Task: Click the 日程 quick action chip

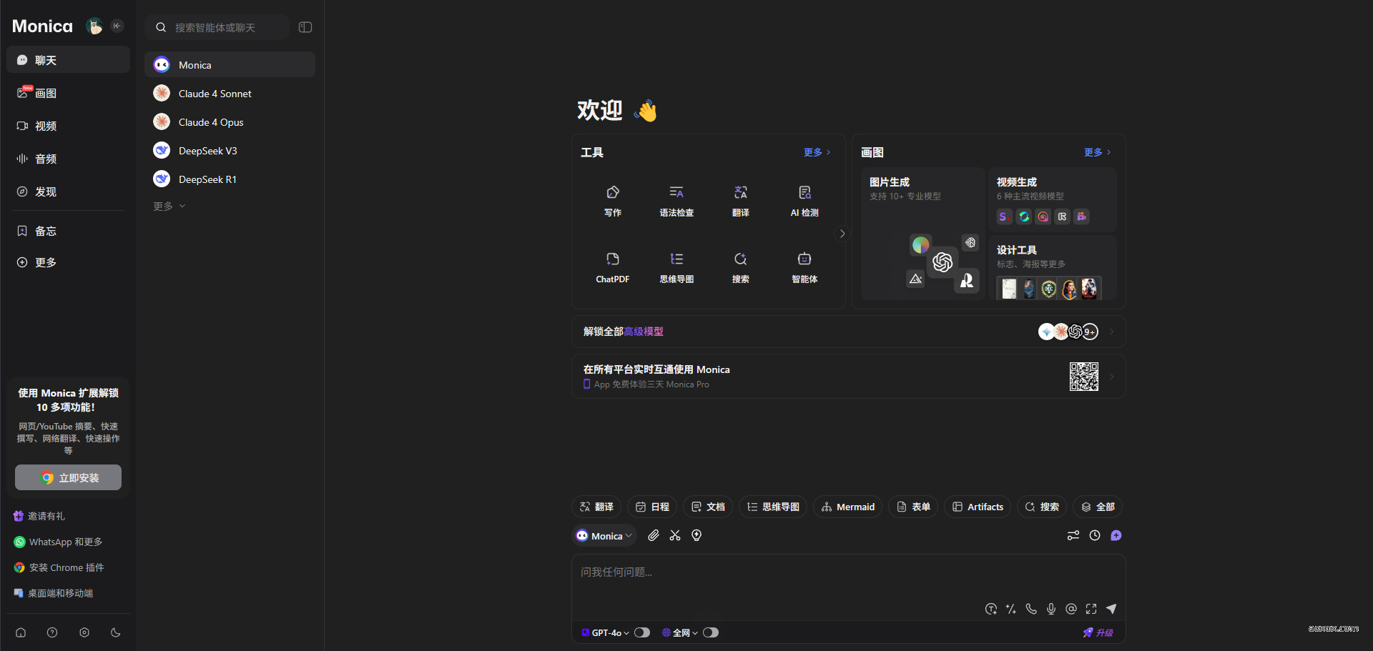Action: click(x=653, y=507)
